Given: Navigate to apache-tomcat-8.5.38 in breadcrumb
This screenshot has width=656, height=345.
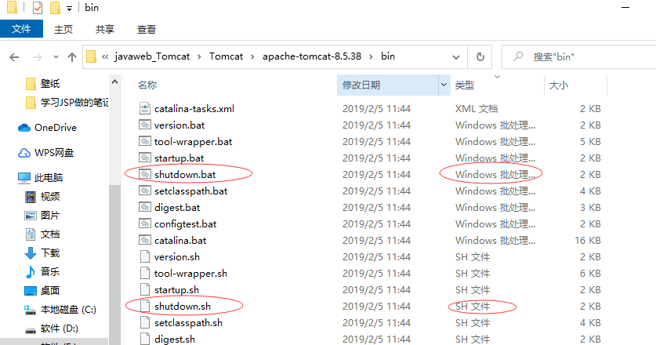Looking at the screenshot, I should click(312, 56).
